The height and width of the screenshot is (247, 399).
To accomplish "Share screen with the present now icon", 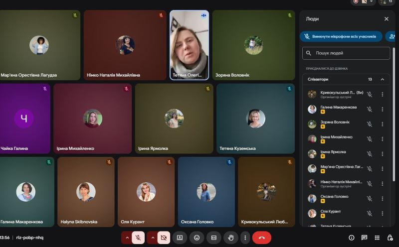I will 180,238.
